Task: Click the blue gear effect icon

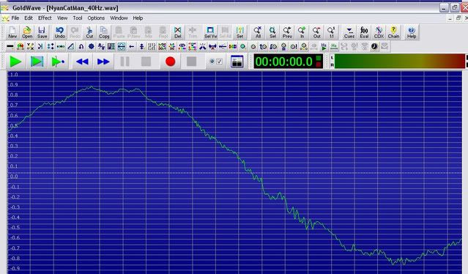Action: coord(92,46)
